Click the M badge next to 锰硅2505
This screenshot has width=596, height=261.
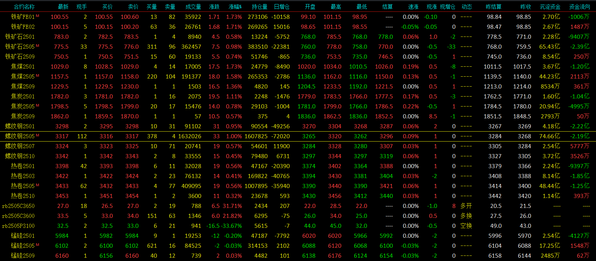(38, 245)
